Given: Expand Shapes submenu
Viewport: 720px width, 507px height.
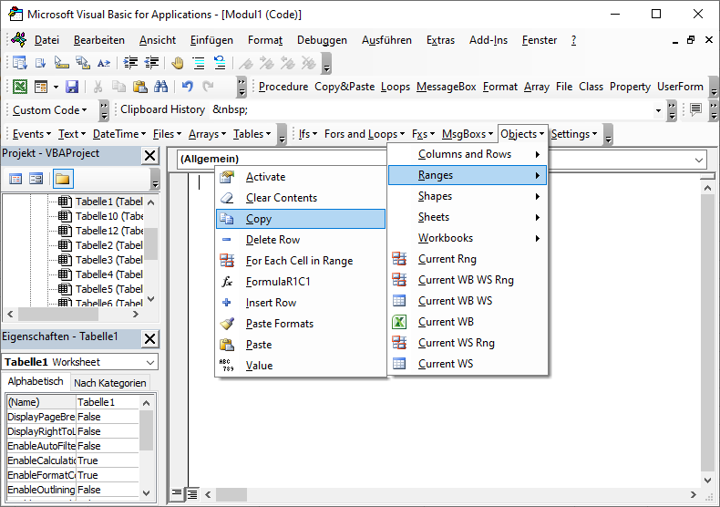Looking at the screenshot, I should [x=468, y=196].
